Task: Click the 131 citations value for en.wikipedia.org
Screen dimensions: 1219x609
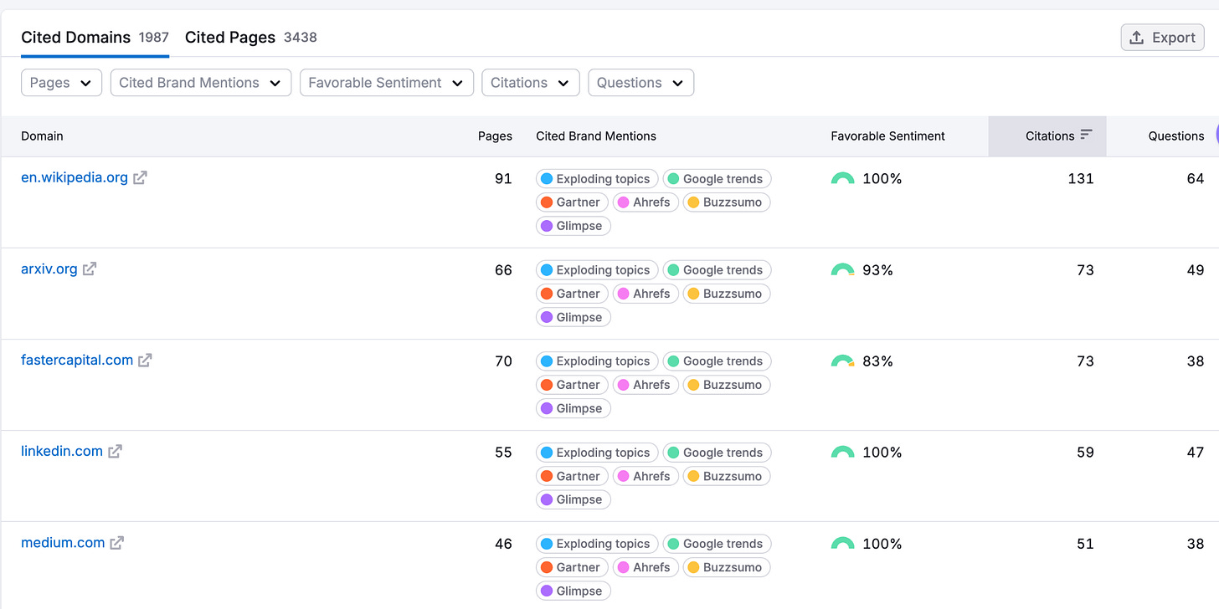Action: tap(1080, 178)
